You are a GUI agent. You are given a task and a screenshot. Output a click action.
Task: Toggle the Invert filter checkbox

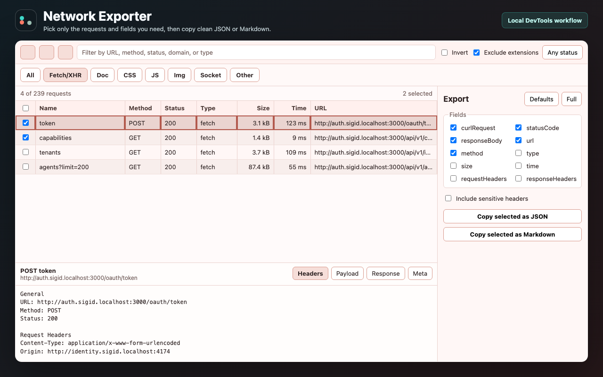coord(444,52)
